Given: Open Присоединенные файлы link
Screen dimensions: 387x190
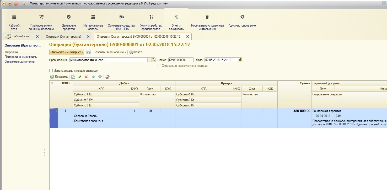Looking at the screenshot, I should (21, 57).
